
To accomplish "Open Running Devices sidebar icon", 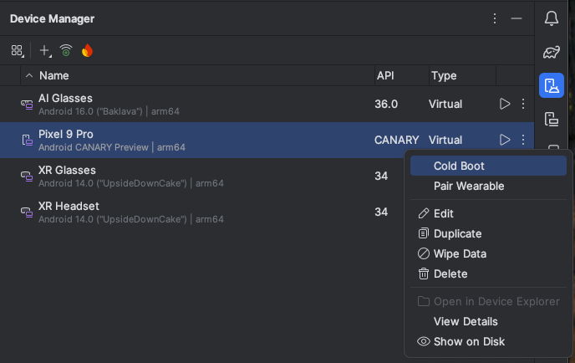I will coord(551,119).
